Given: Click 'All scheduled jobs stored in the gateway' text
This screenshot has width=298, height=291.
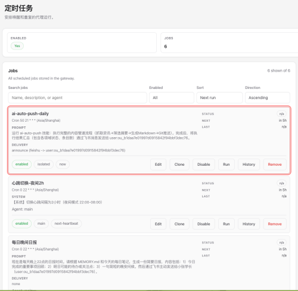Looking at the screenshot, I should tap(41, 79).
